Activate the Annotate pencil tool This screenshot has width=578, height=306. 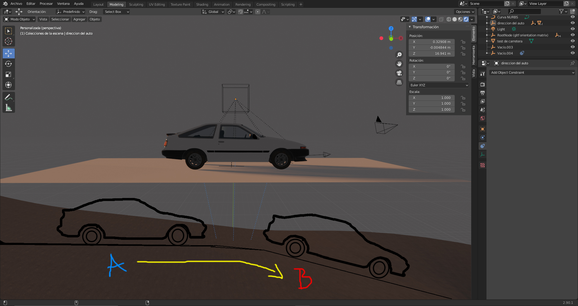tap(8, 97)
